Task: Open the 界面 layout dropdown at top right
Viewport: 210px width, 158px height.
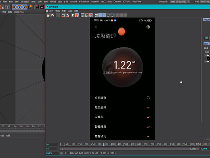Action: pos(205,2)
